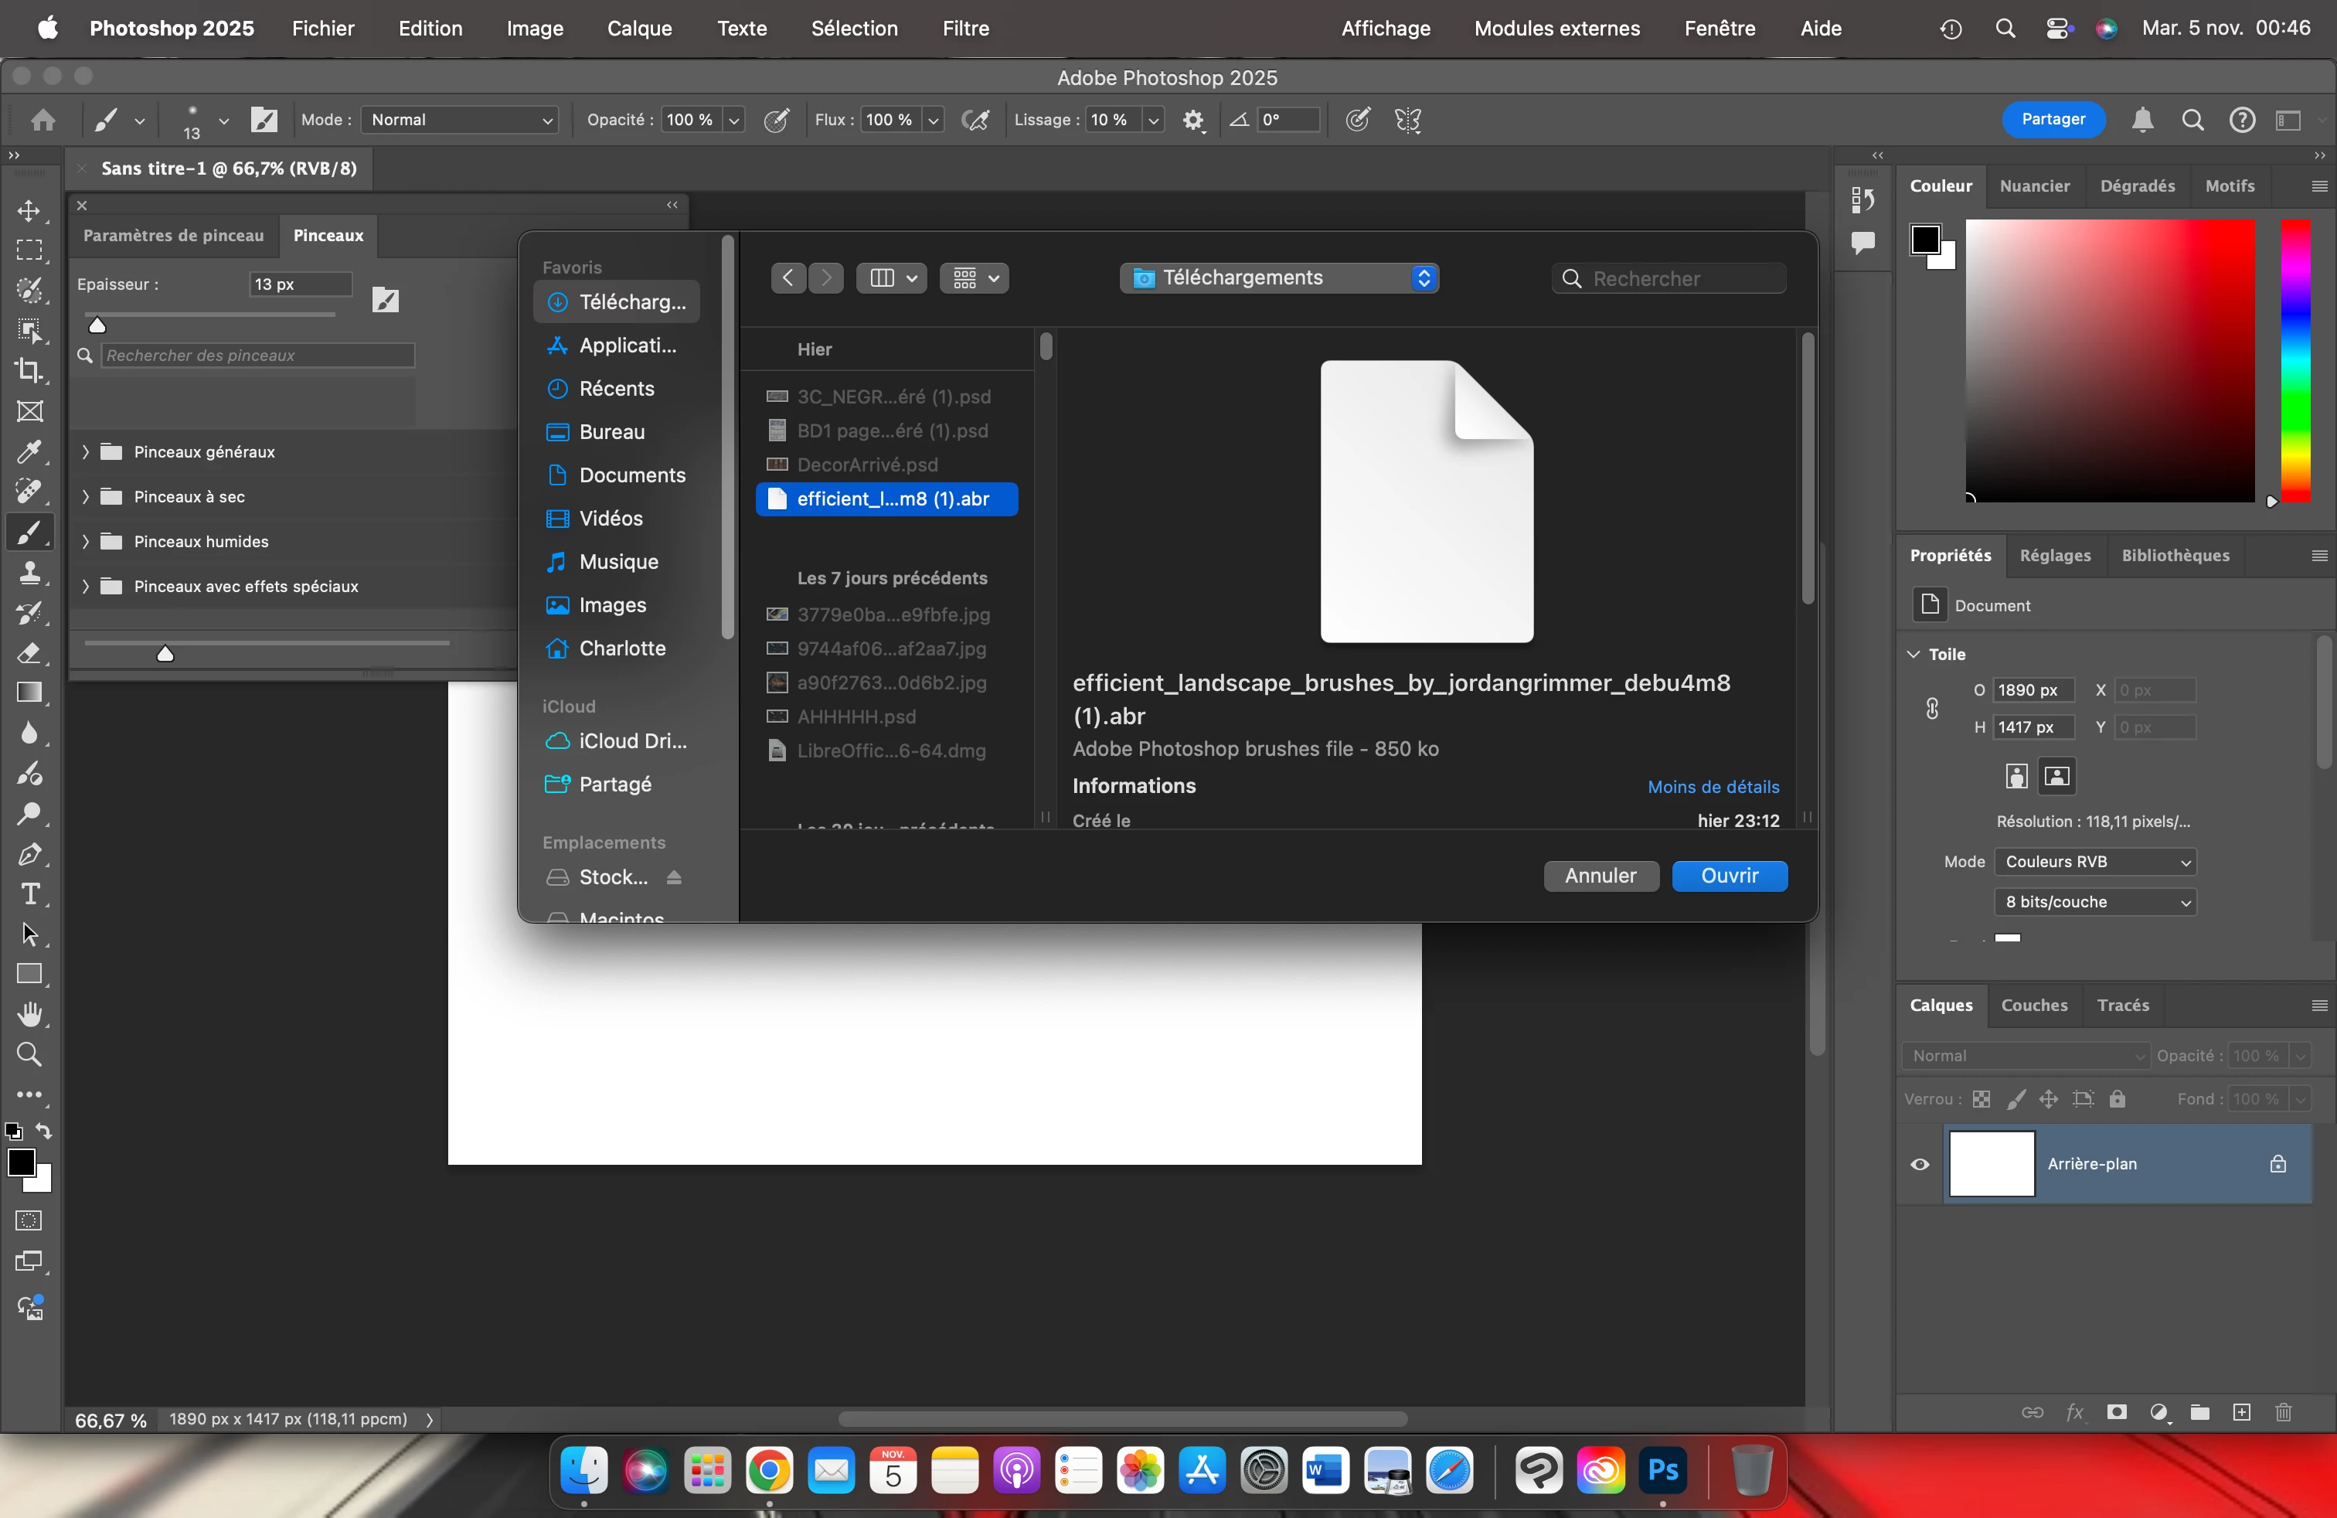
Task: Select the Crop tool
Action: click(29, 370)
